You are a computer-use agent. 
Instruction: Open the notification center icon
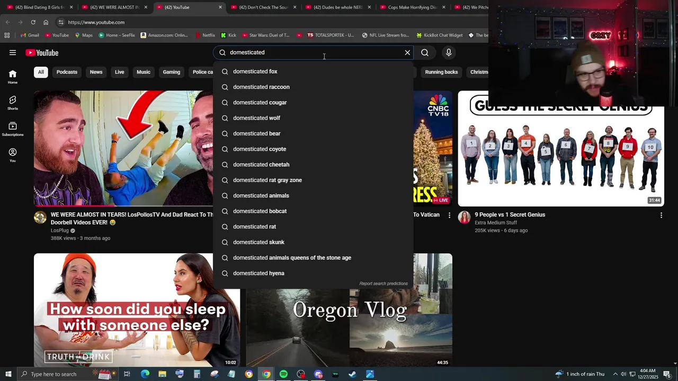667,374
